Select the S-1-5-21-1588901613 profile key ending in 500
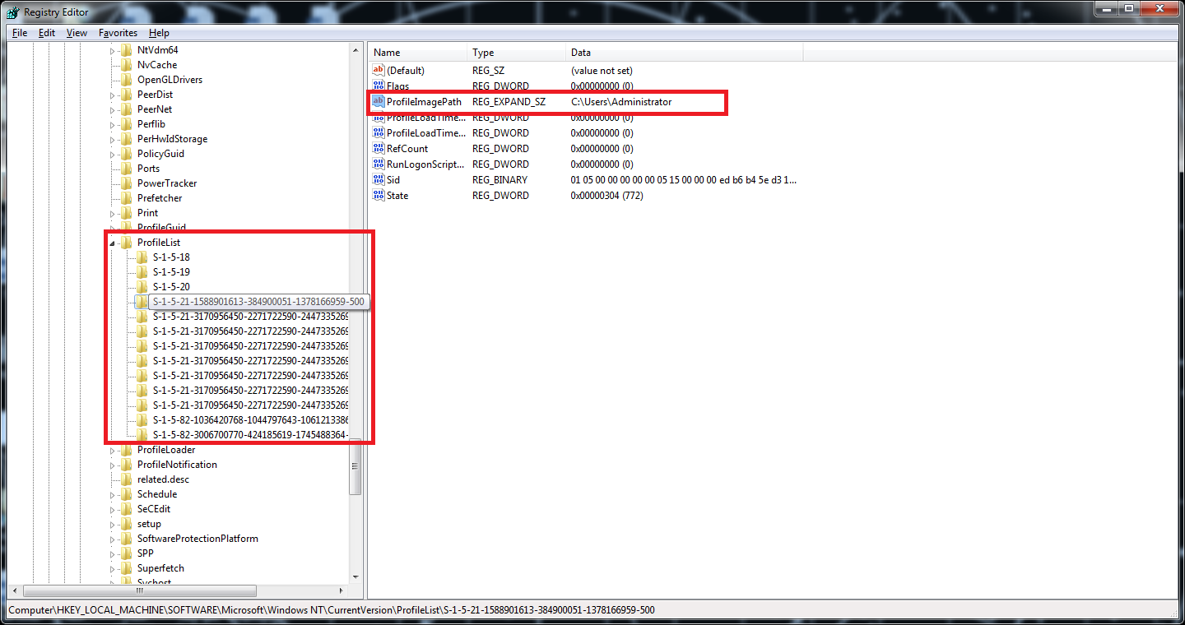Viewport: 1185px width, 625px height. [258, 302]
